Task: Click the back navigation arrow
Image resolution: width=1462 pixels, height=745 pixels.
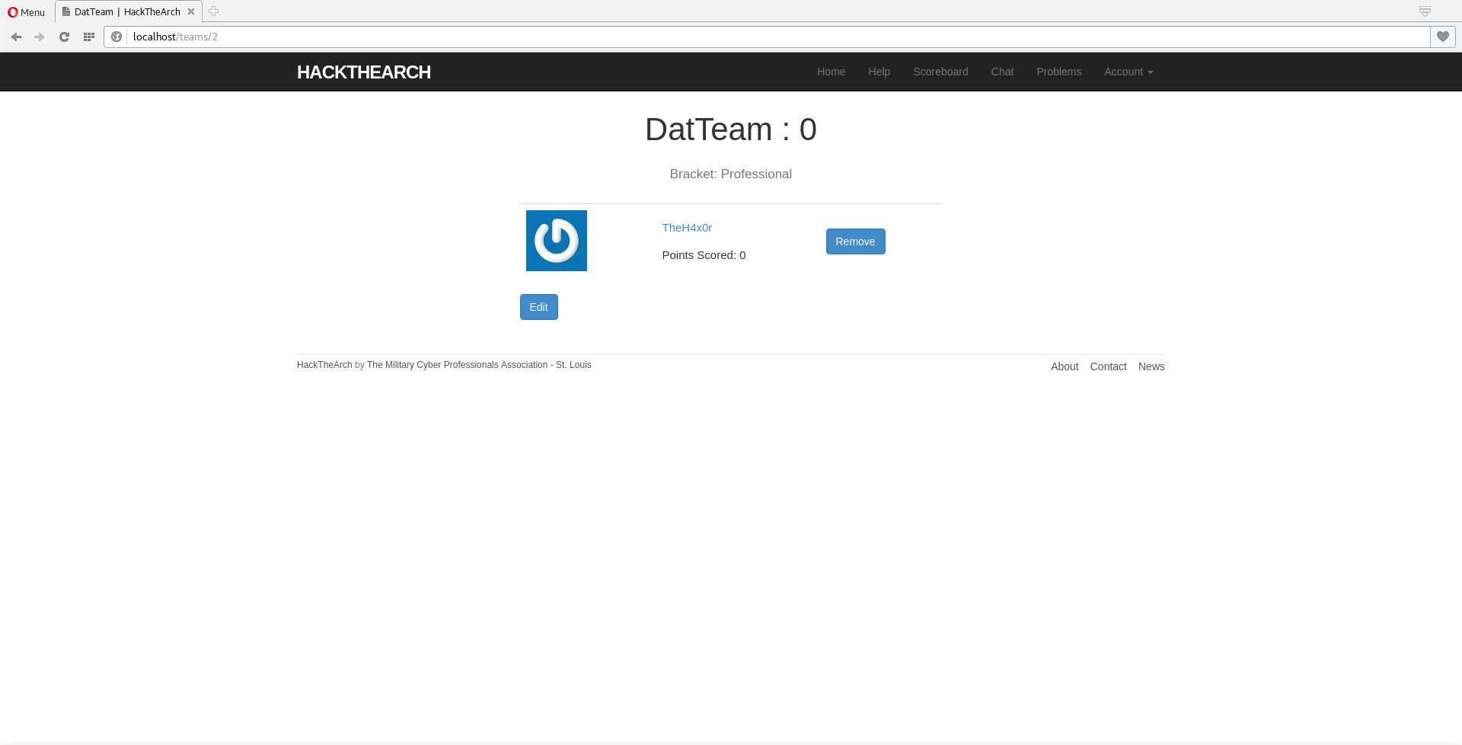Action: (x=16, y=37)
